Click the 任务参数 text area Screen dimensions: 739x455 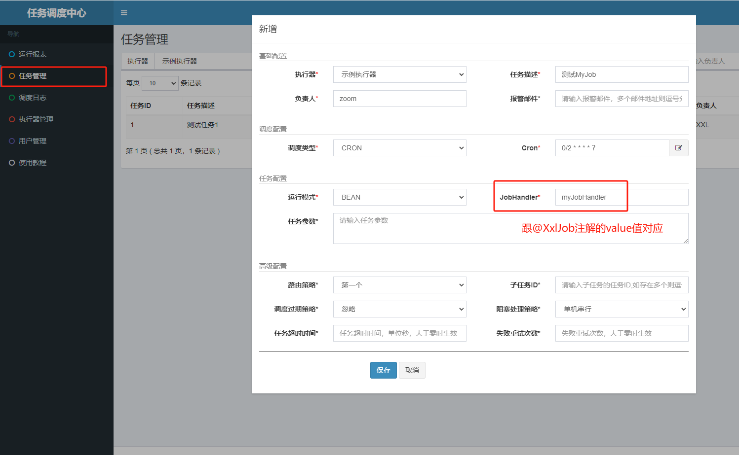(x=511, y=228)
